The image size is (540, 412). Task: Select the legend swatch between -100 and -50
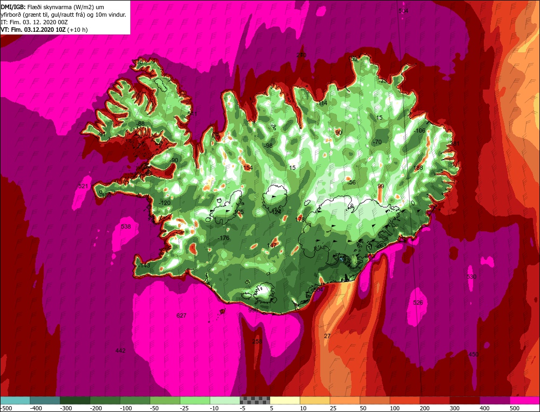coord(135,400)
